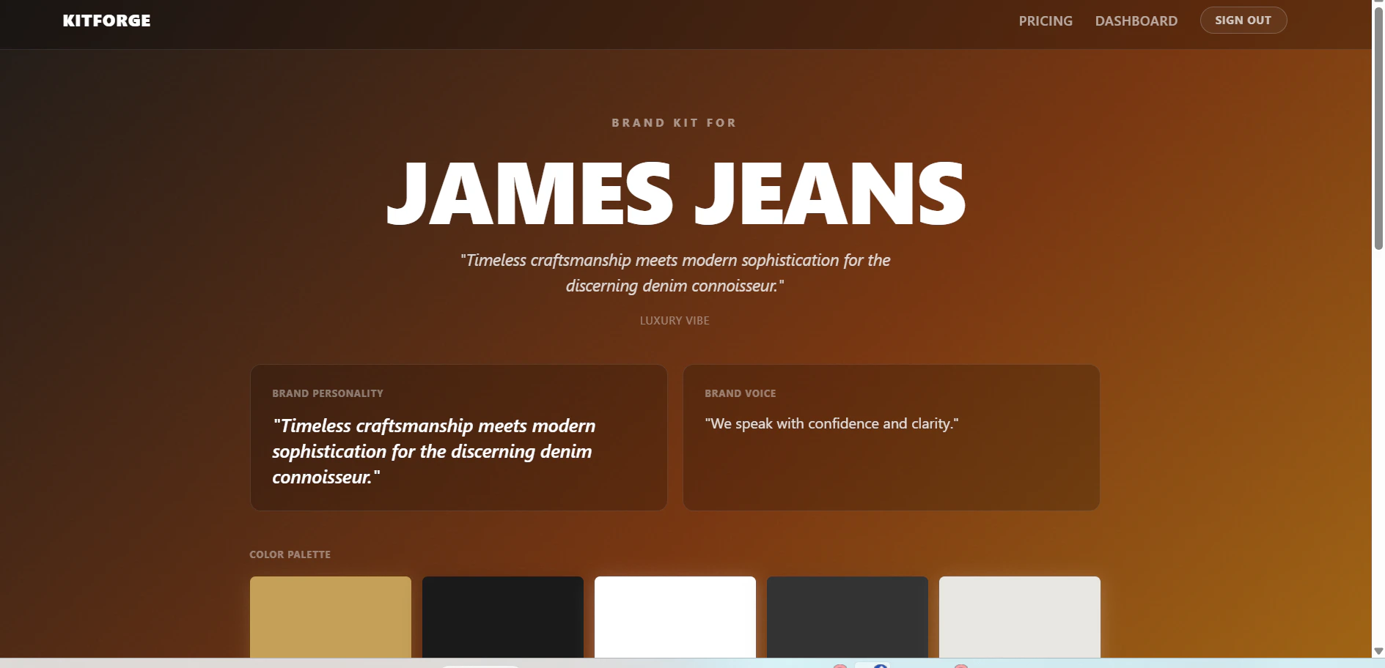This screenshot has height=668, width=1385.
Task: Click the BRAND PERSONALITY label
Action: tap(328, 393)
